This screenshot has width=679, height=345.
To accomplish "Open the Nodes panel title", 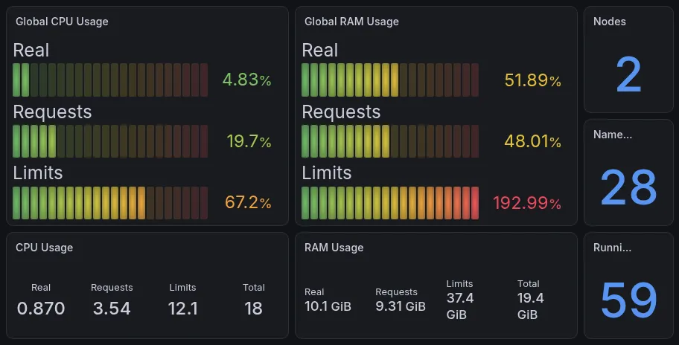I will (609, 22).
